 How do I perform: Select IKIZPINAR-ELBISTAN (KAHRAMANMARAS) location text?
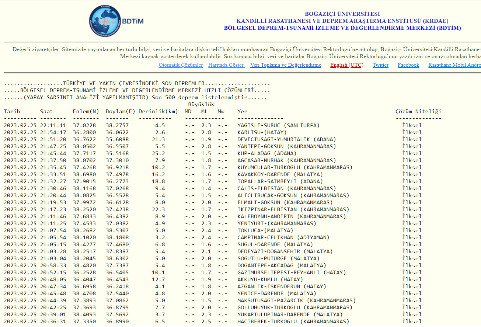point(293,209)
